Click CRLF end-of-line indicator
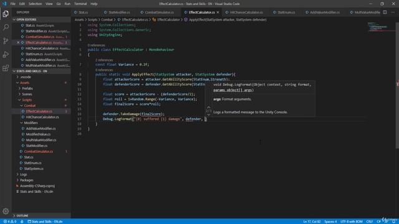This screenshot has width=399, height=224. pos(370,222)
